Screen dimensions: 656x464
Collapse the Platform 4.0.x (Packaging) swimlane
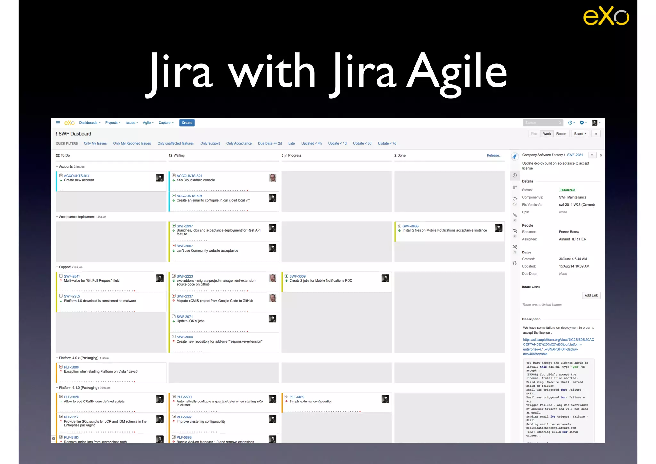[57, 358]
